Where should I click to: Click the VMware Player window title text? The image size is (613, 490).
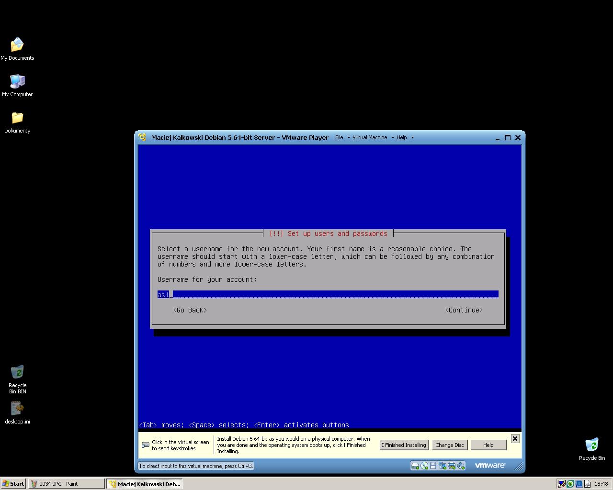[x=240, y=137]
